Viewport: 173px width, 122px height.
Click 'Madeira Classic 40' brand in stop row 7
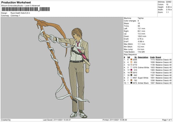point(163,75)
